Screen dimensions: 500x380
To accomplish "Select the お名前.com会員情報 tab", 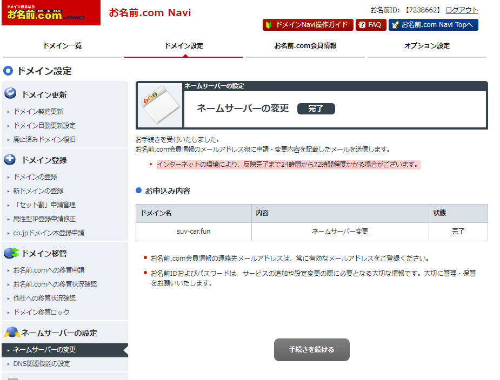I will click(305, 46).
